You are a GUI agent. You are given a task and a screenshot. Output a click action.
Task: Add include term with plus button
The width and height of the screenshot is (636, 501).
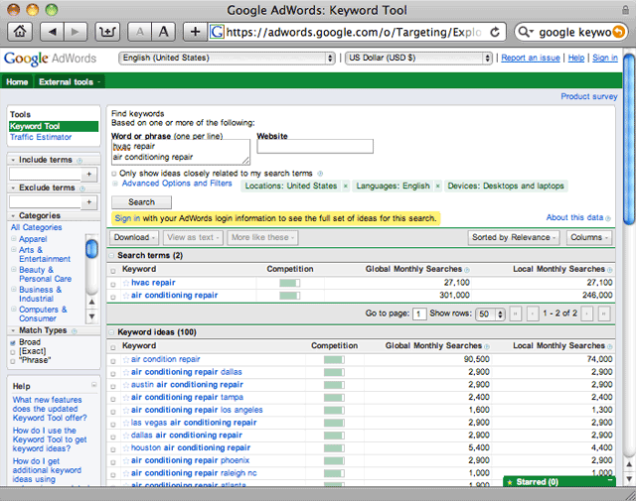(x=89, y=175)
